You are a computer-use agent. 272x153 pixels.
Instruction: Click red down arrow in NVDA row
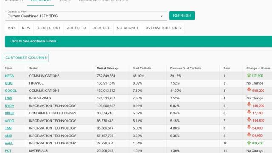coord(249,105)
